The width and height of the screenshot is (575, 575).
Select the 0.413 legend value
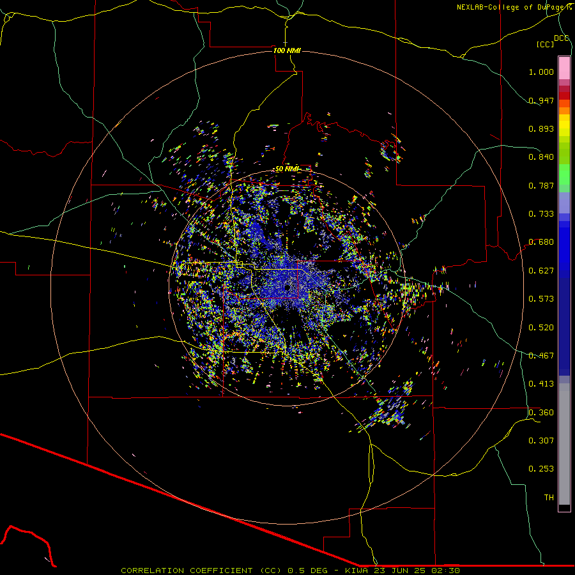(x=541, y=384)
